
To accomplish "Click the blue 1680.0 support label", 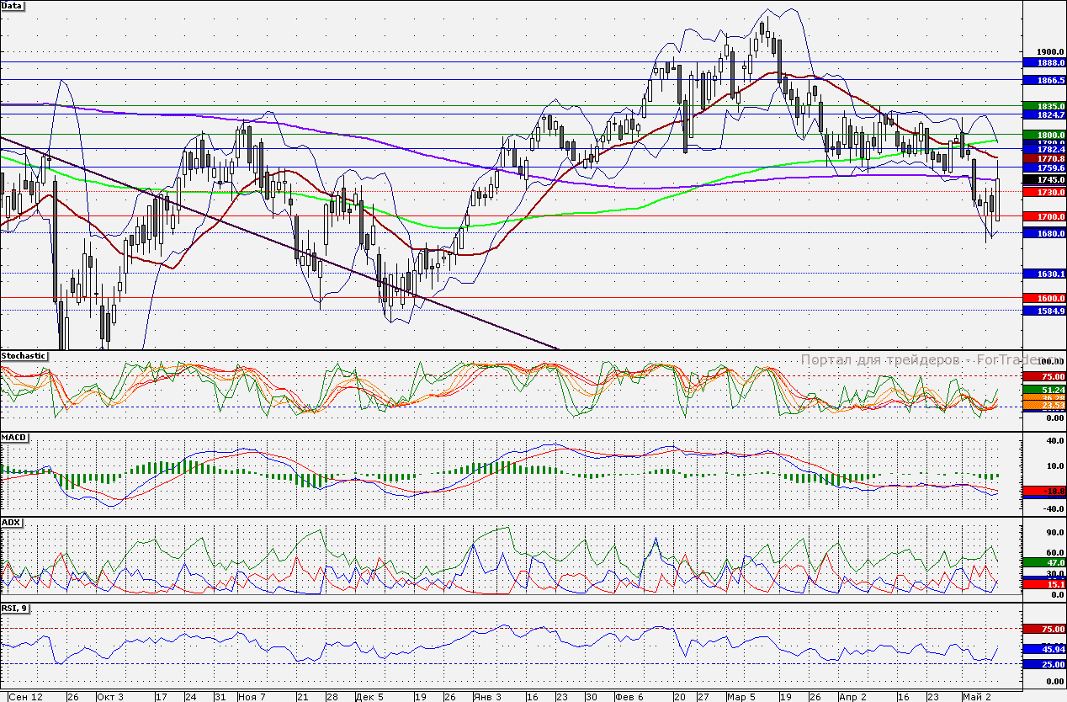I will tap(1044, 234).
